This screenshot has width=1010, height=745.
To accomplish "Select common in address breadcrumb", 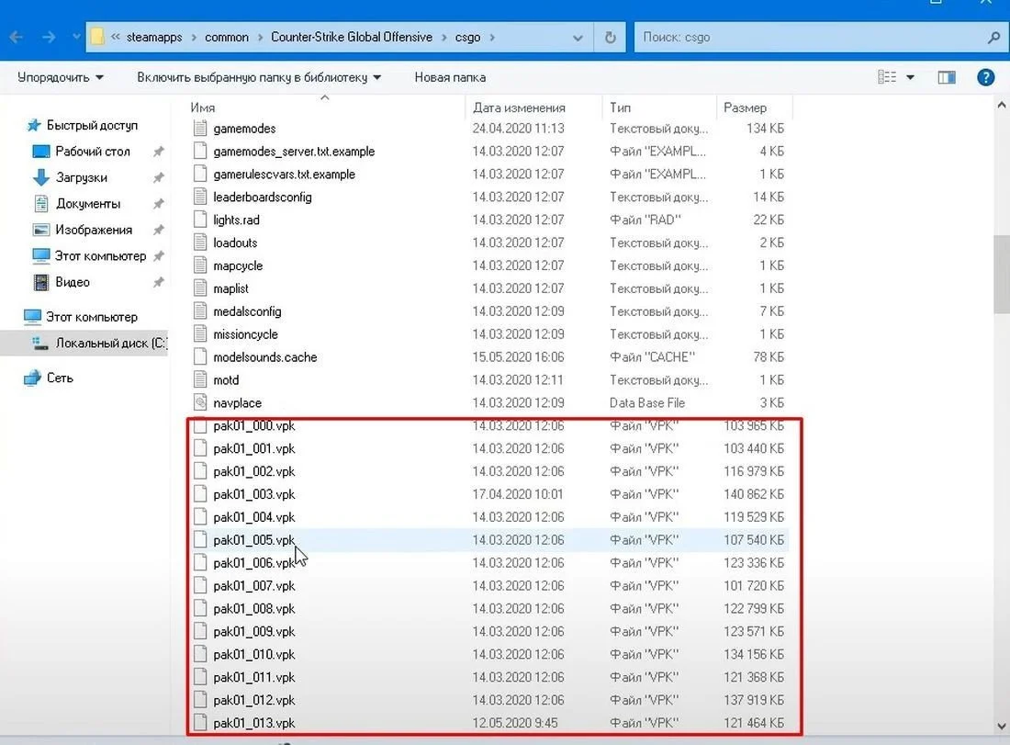I will coord(227,38).
